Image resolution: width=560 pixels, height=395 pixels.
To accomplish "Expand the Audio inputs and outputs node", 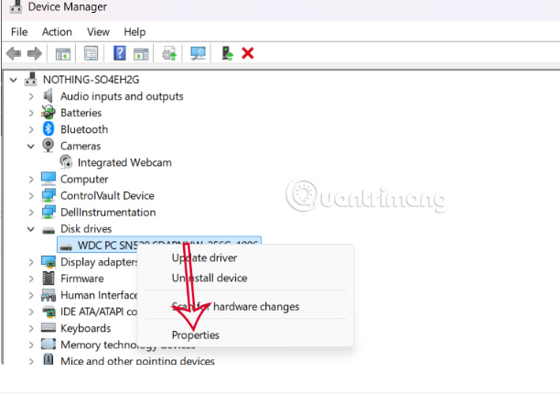I will click(31, 96).
